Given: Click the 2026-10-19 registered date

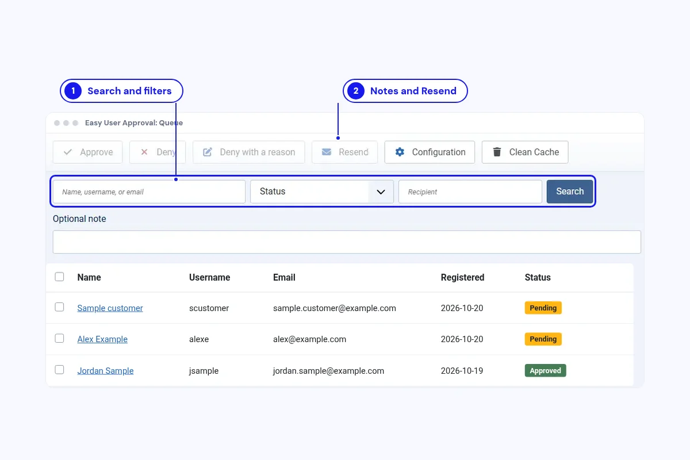Looking at the screenshot, I should coord(462,371).
